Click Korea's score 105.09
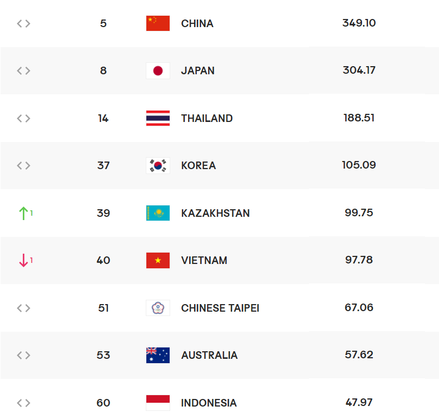439x419 pixels. point(359,165)
